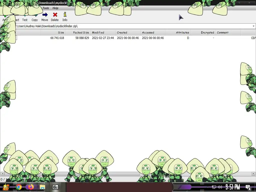Screen dimensions: 256x192
Task: Click the Encrypted column header
Action: click(x=203, y=32)
